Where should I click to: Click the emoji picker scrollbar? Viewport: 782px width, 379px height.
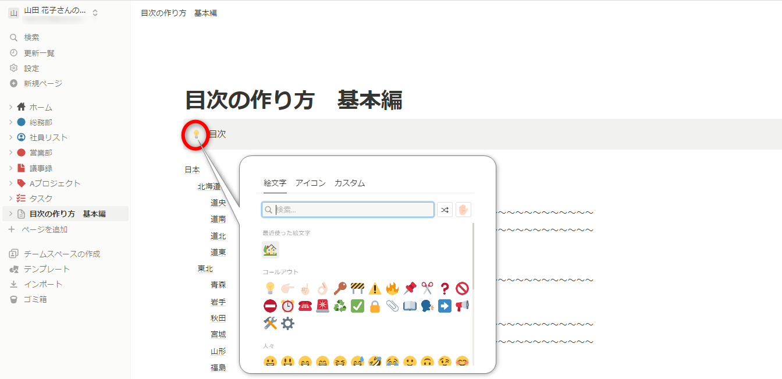click(x=473, y=256)
